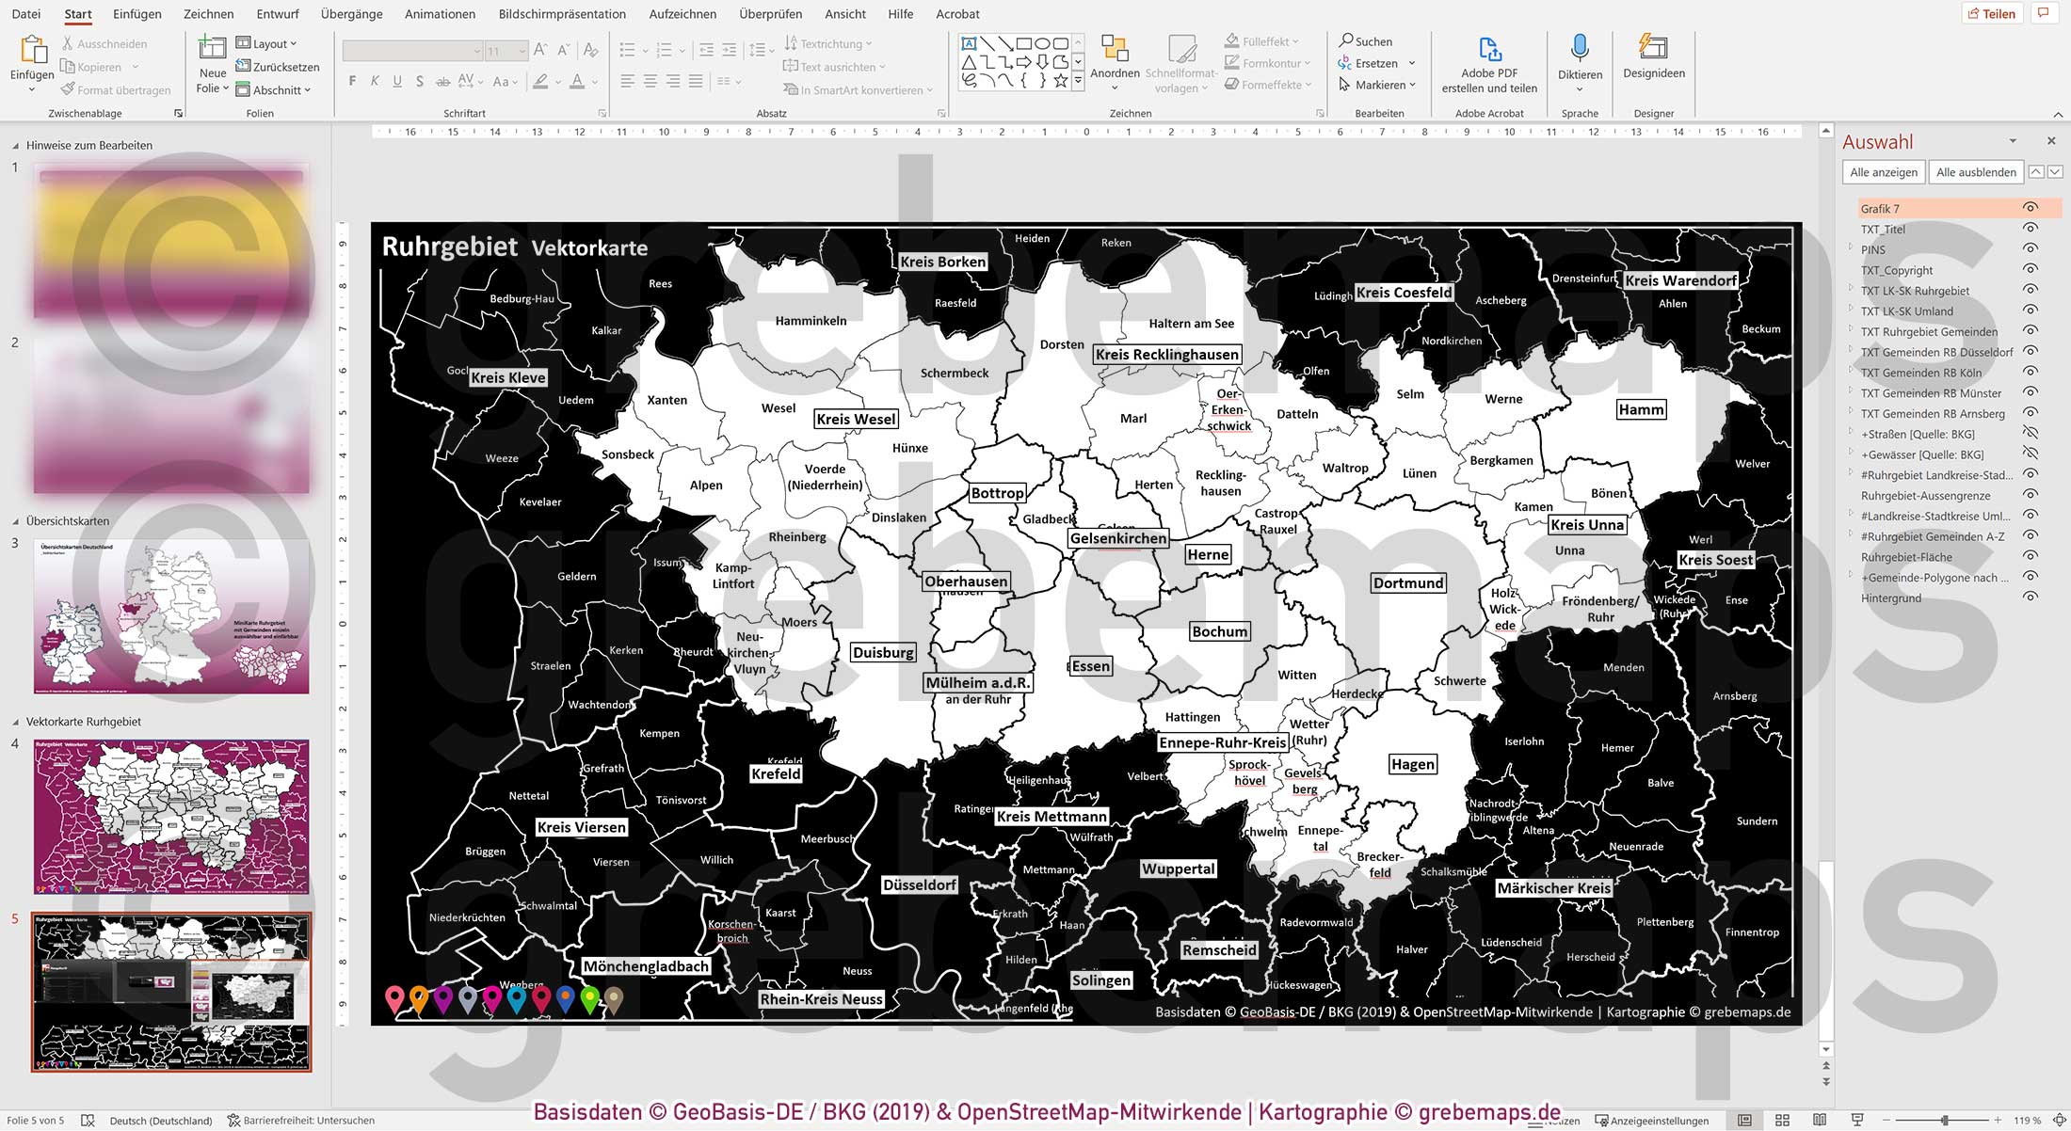This screenshot has height=1131, width=2071.
Task: Toggle bold with the F formatting icon
Action: coord(351,81)
